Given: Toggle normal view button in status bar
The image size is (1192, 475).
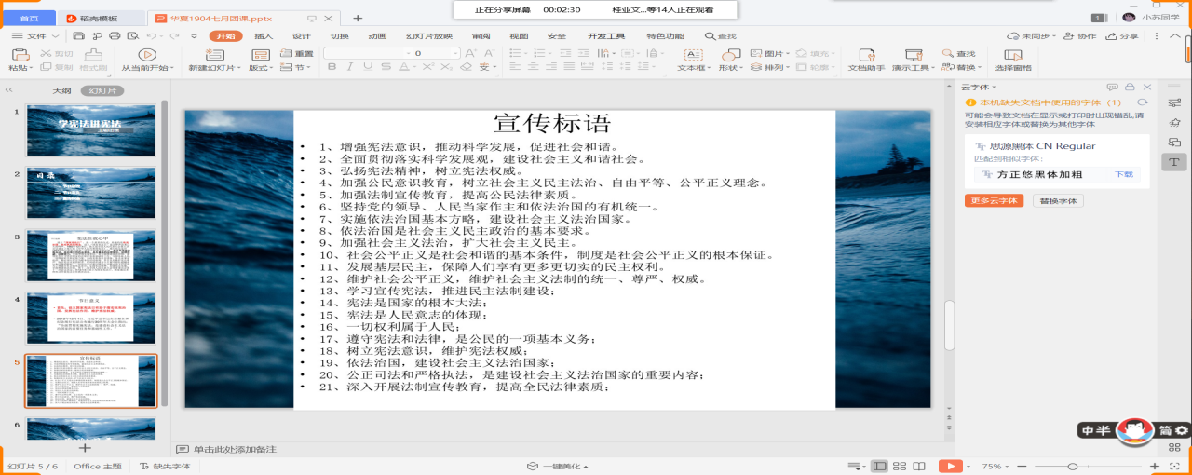Looking at the screenshot, I should pyautogui.click(x=878, y=466).
